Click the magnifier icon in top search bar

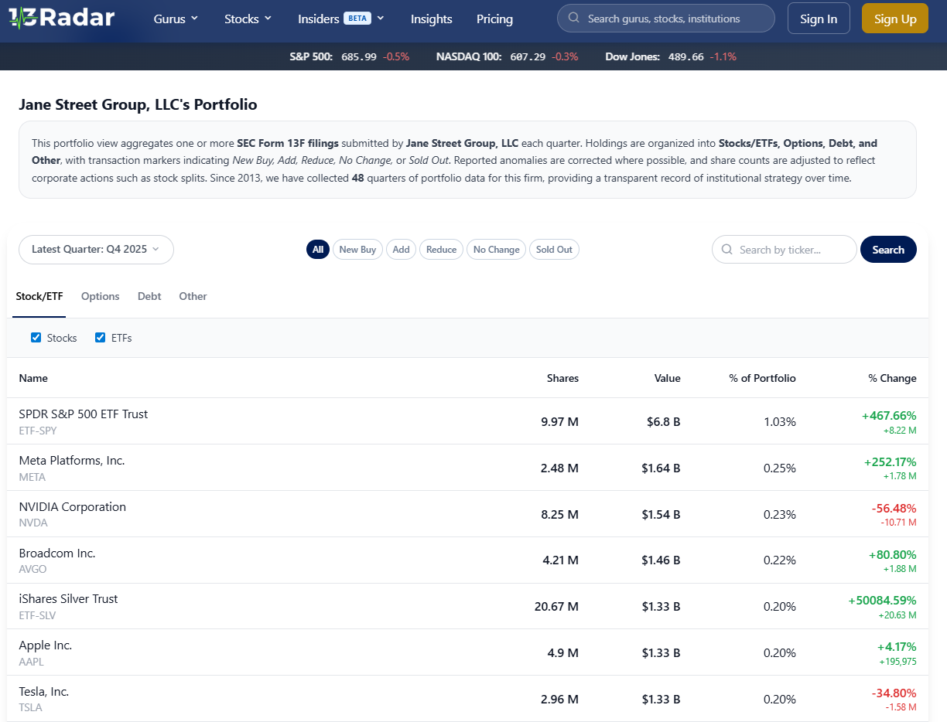(573, 18)
